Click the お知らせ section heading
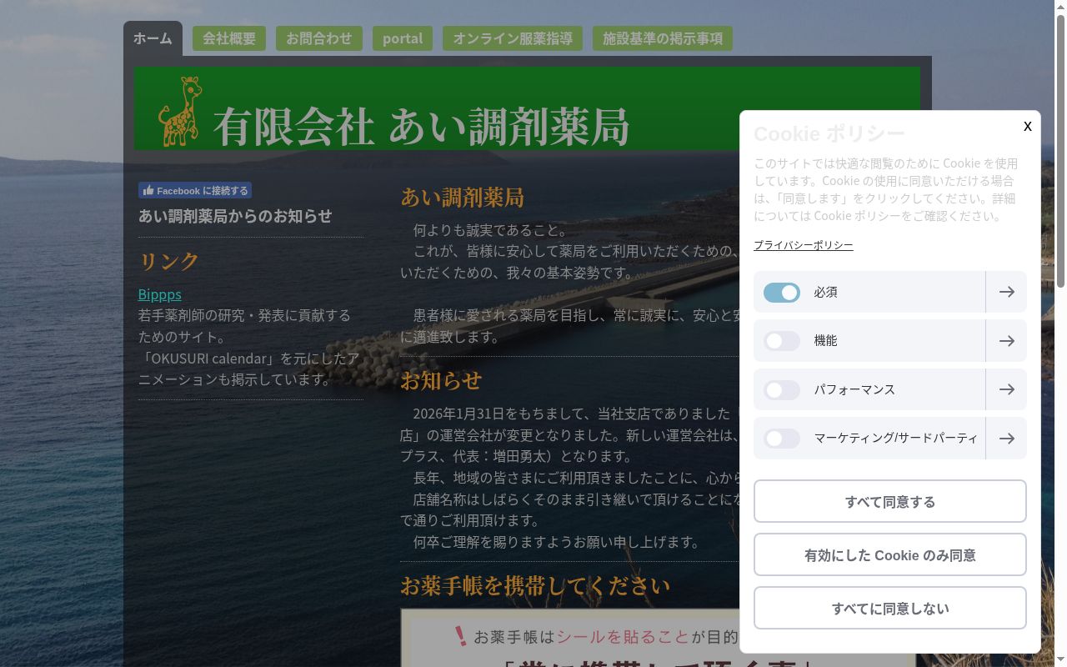Screen dimensions: 1067x667 pos(441,380)
